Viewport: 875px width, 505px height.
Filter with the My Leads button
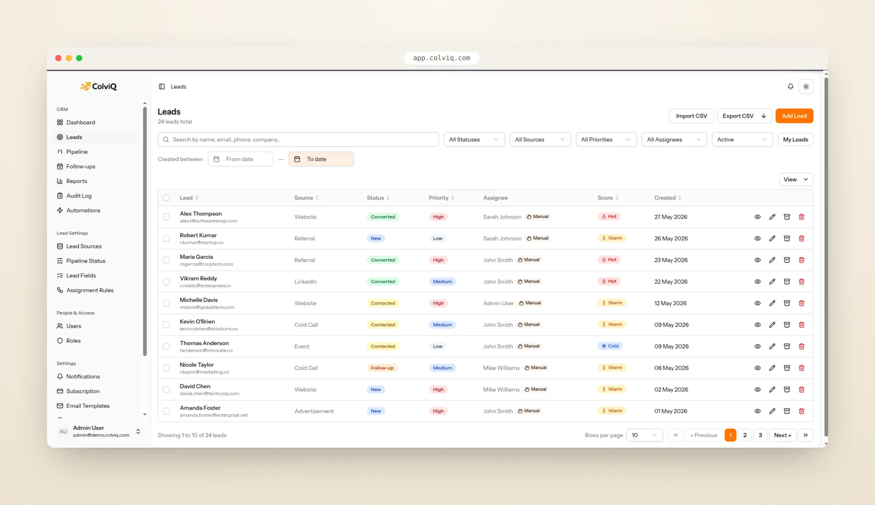[x=795, y=139]
